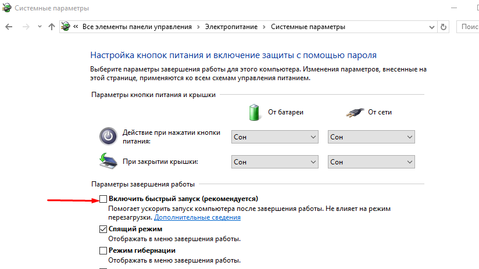
Task: Refresh the page with the reload icon
Action: pos(444,27)
